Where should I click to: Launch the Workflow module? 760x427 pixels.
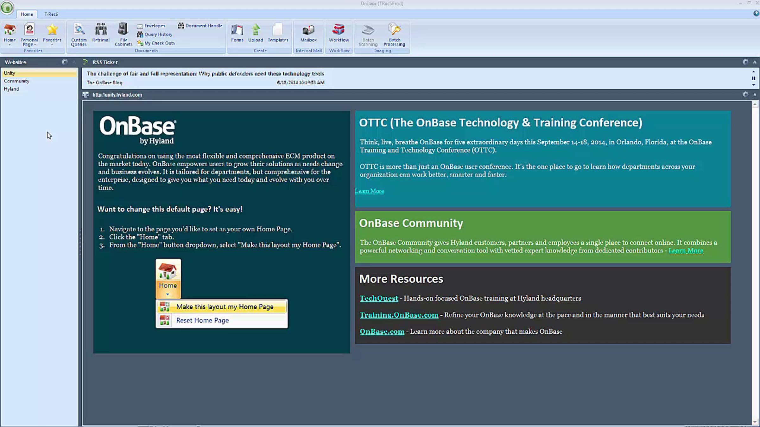pos(339,33)
